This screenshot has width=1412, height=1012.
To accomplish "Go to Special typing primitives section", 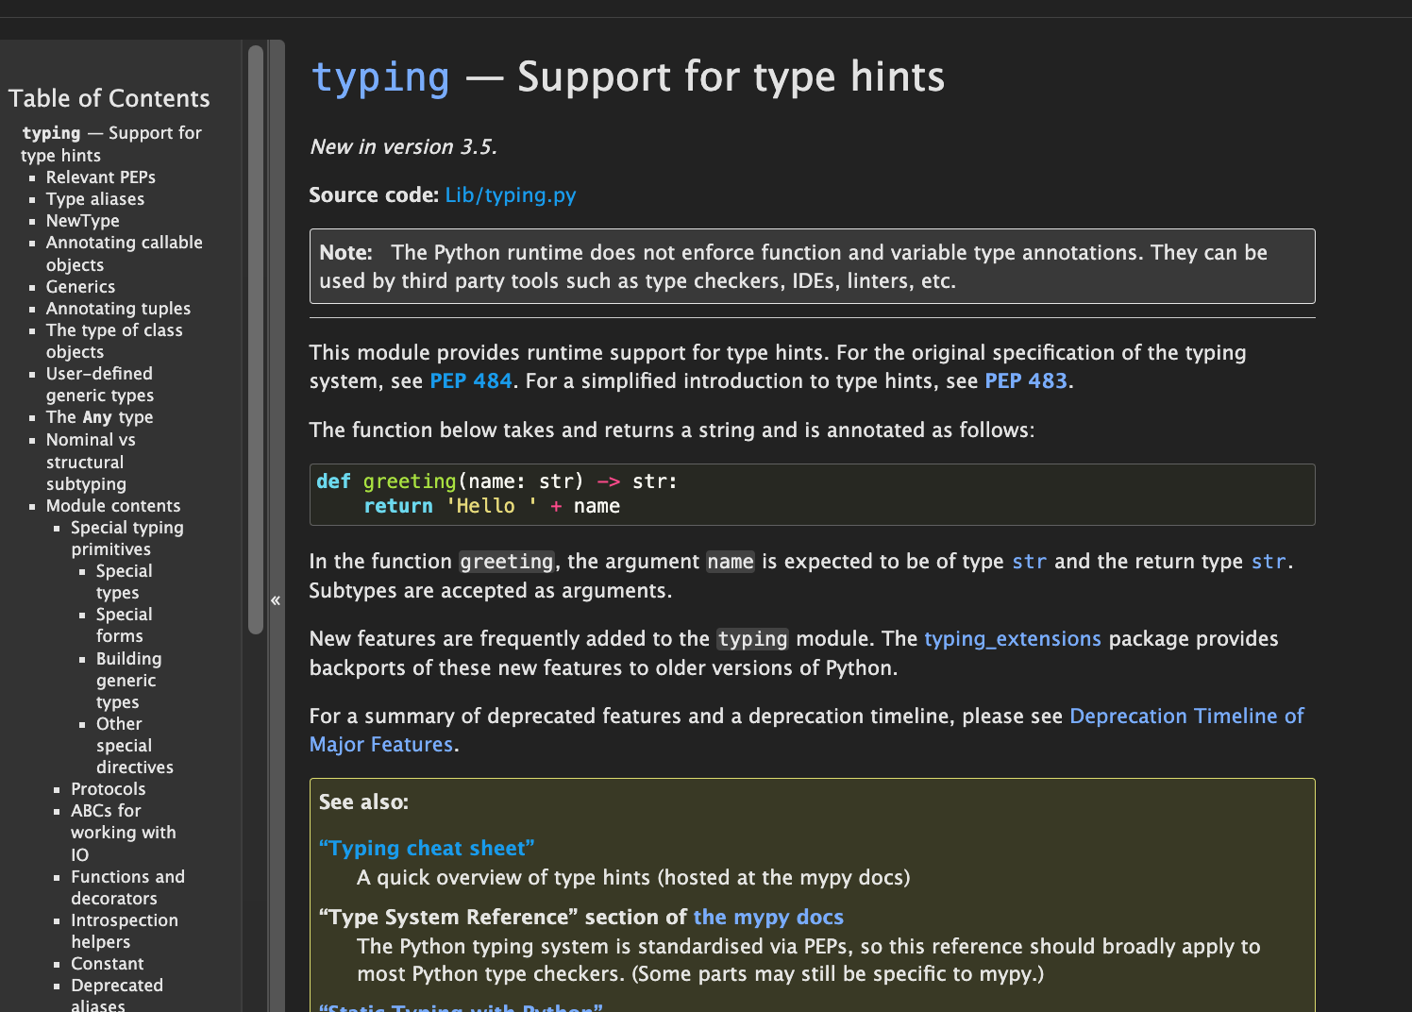I will pos(126,527).
